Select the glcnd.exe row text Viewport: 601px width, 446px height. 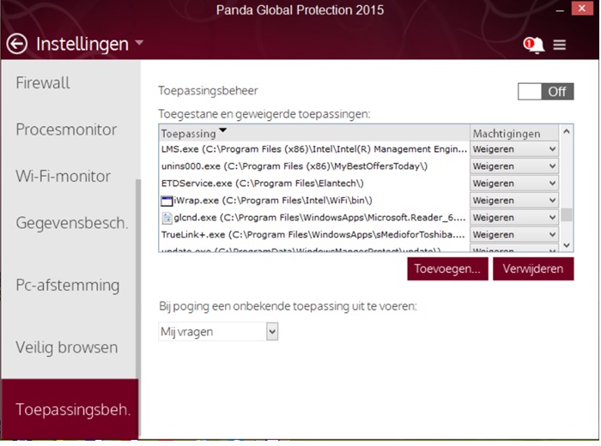(319, 218)
